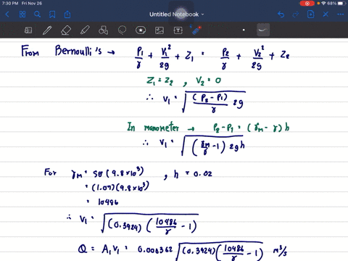Select the Shapes tool
The image size is (348, 261).
(x=104, y=30)
